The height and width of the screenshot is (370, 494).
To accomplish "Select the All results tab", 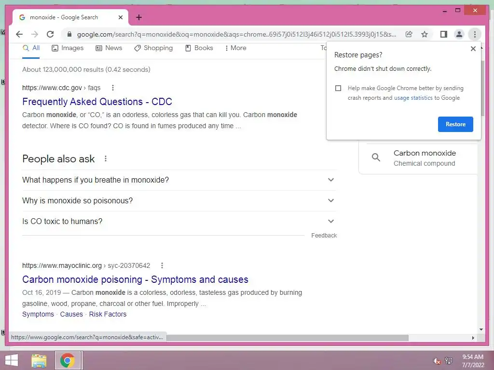I will [31, 48].
